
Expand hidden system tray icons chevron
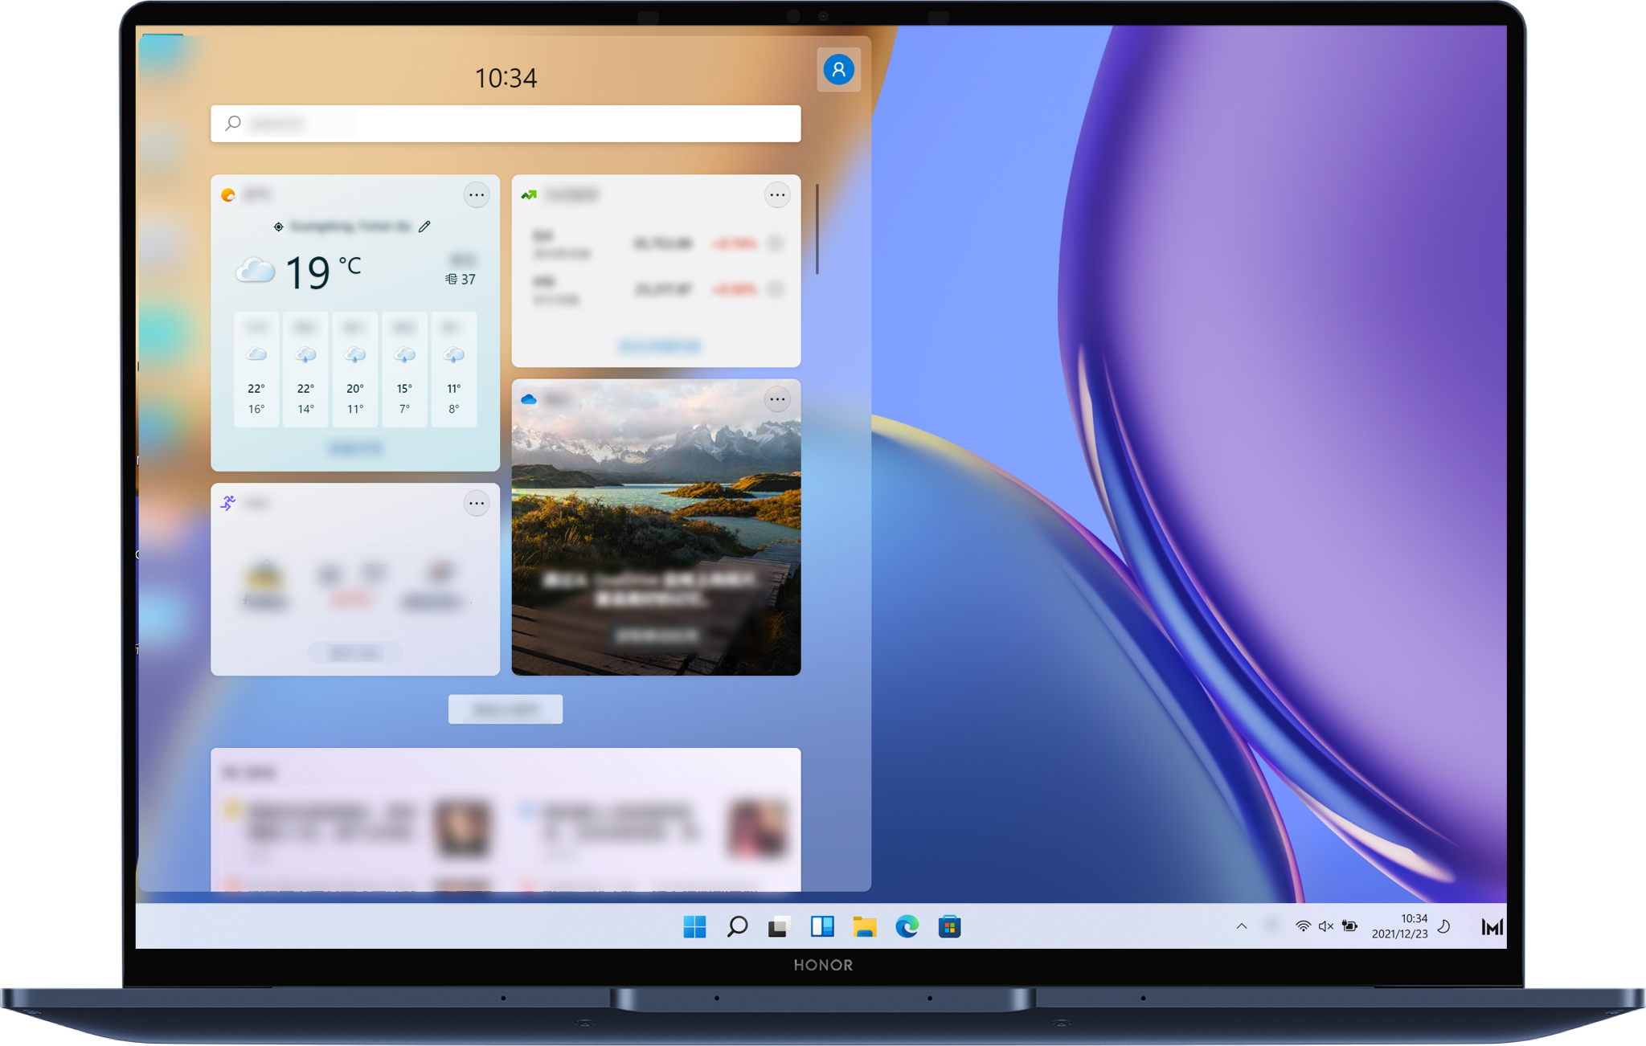(1242, 926)
